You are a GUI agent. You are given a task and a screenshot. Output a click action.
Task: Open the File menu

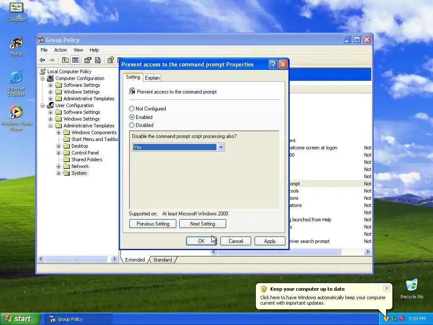pos(44,50)
